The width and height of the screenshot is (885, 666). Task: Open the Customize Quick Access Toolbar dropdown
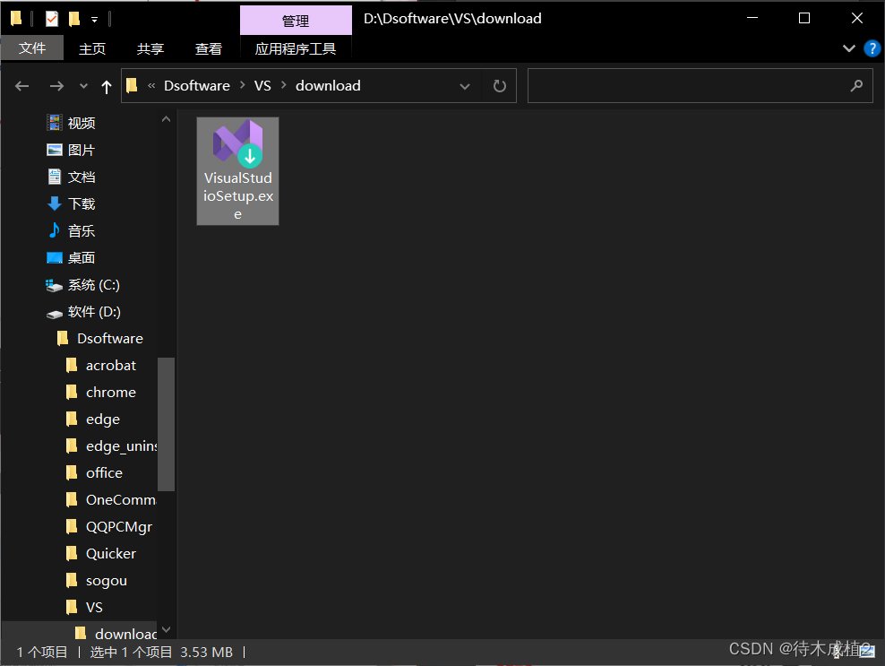pos(94,20)
